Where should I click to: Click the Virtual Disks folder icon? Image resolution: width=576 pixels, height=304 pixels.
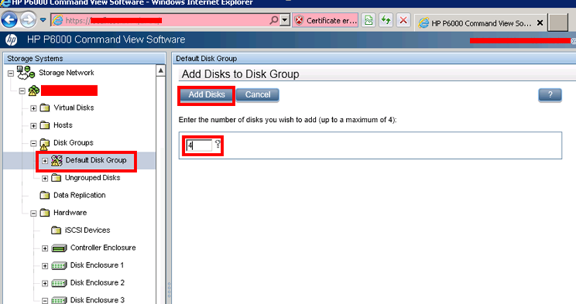pos(45,107)
